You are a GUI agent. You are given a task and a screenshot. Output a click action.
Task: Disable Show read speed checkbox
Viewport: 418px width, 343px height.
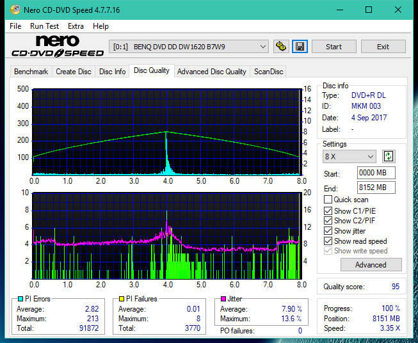pyautogui.click(x=328, y=241)
